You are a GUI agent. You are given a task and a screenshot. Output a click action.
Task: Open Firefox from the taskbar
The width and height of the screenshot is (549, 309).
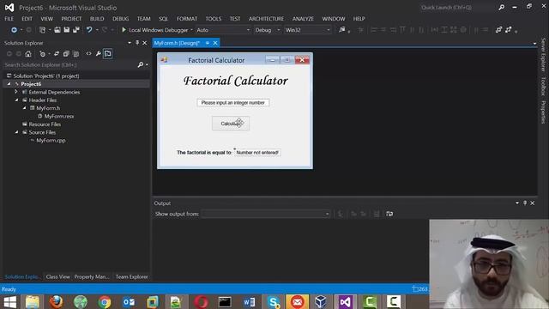tap(56, 301)
